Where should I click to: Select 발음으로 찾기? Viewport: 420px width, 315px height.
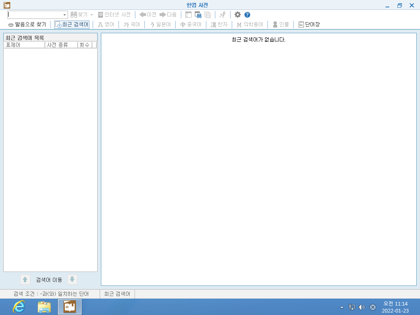coord(27,24)
